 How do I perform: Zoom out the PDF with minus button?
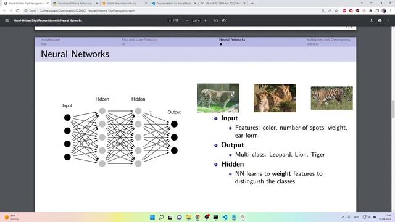[x=187, y=20]
